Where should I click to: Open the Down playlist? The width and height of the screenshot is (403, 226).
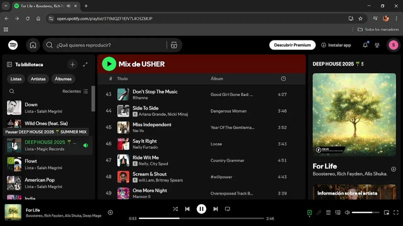pyautogui.click(x=49, y=108)
